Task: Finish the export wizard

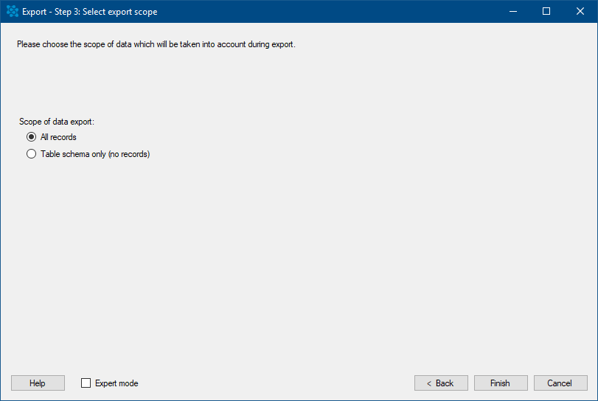Action: (x=501, y=383)
